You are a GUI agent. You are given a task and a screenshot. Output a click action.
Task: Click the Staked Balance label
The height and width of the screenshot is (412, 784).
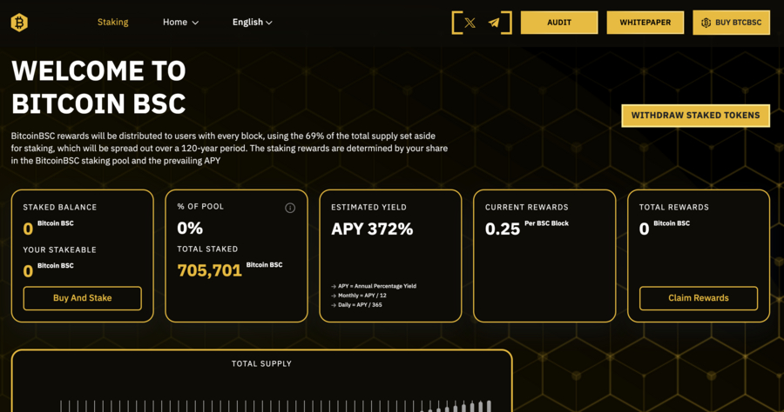[x=60, y=207]
